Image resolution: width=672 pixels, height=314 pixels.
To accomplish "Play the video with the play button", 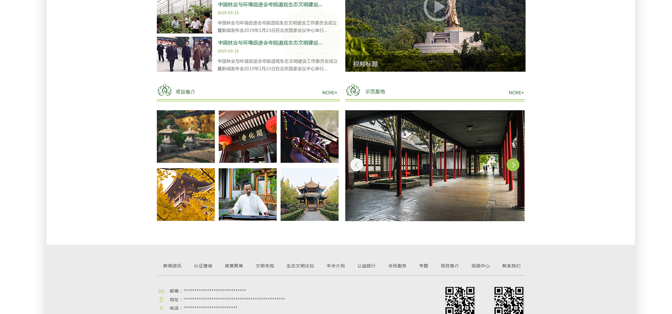I will pos(435,7).
